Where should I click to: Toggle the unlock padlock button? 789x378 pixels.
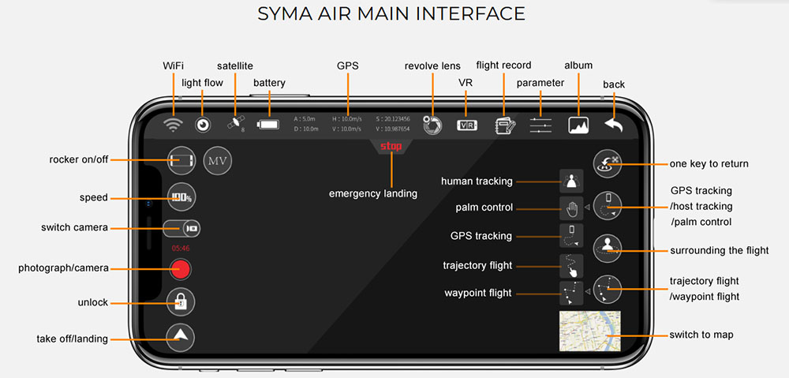[x=181, y=302]
